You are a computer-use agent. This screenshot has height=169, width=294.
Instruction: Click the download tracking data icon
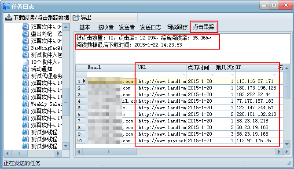tap(9, 18)
